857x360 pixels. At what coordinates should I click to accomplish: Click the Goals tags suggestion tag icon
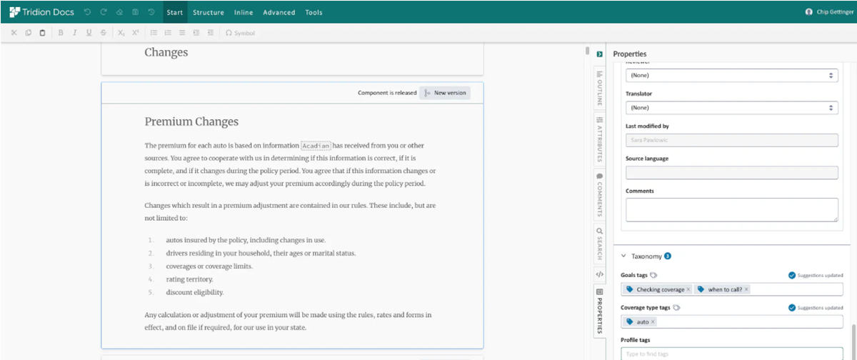click(653, 275)
